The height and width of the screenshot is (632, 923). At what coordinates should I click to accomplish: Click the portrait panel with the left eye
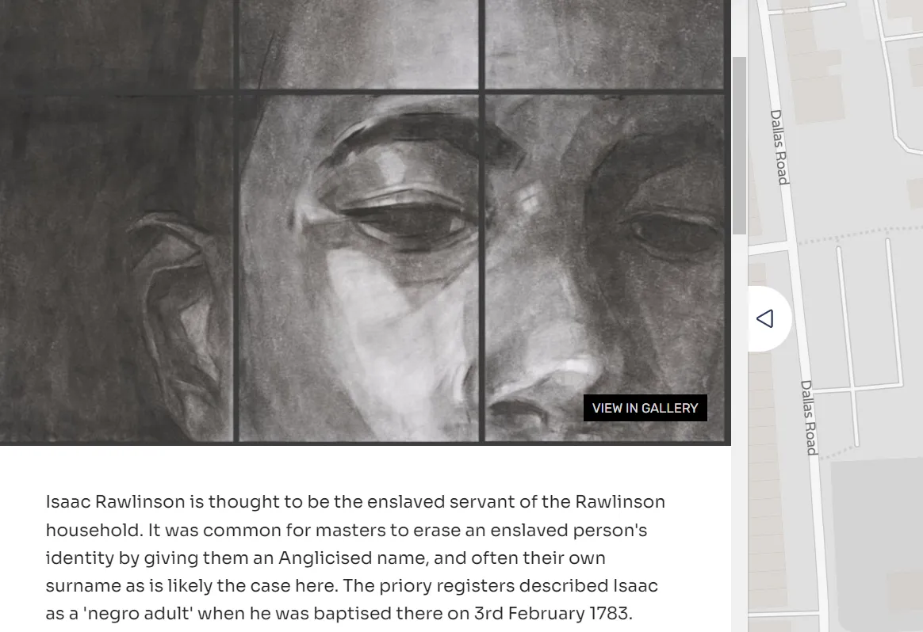359,268
